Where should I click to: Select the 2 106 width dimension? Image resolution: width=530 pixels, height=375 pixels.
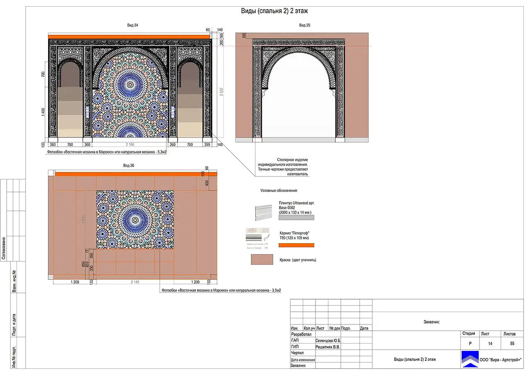tap(130, 145)
